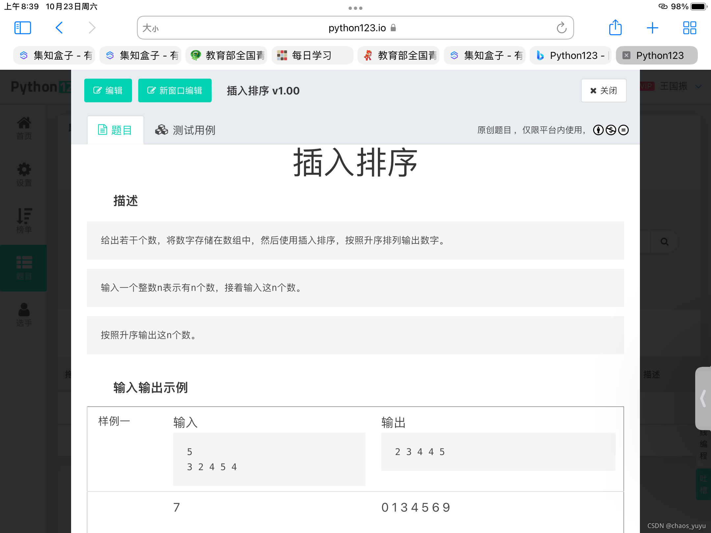Click the search magnifier icon
Screen dimensions: 711x533
click(665, 242)
